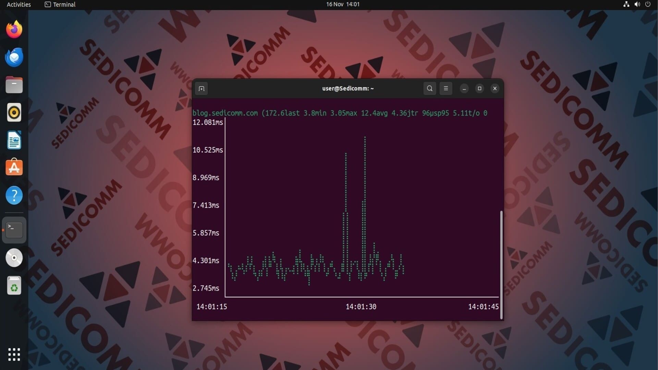Click the 14:01:15 time label
Viewport: 658px width, 370px height.
[x=211, y=307]
